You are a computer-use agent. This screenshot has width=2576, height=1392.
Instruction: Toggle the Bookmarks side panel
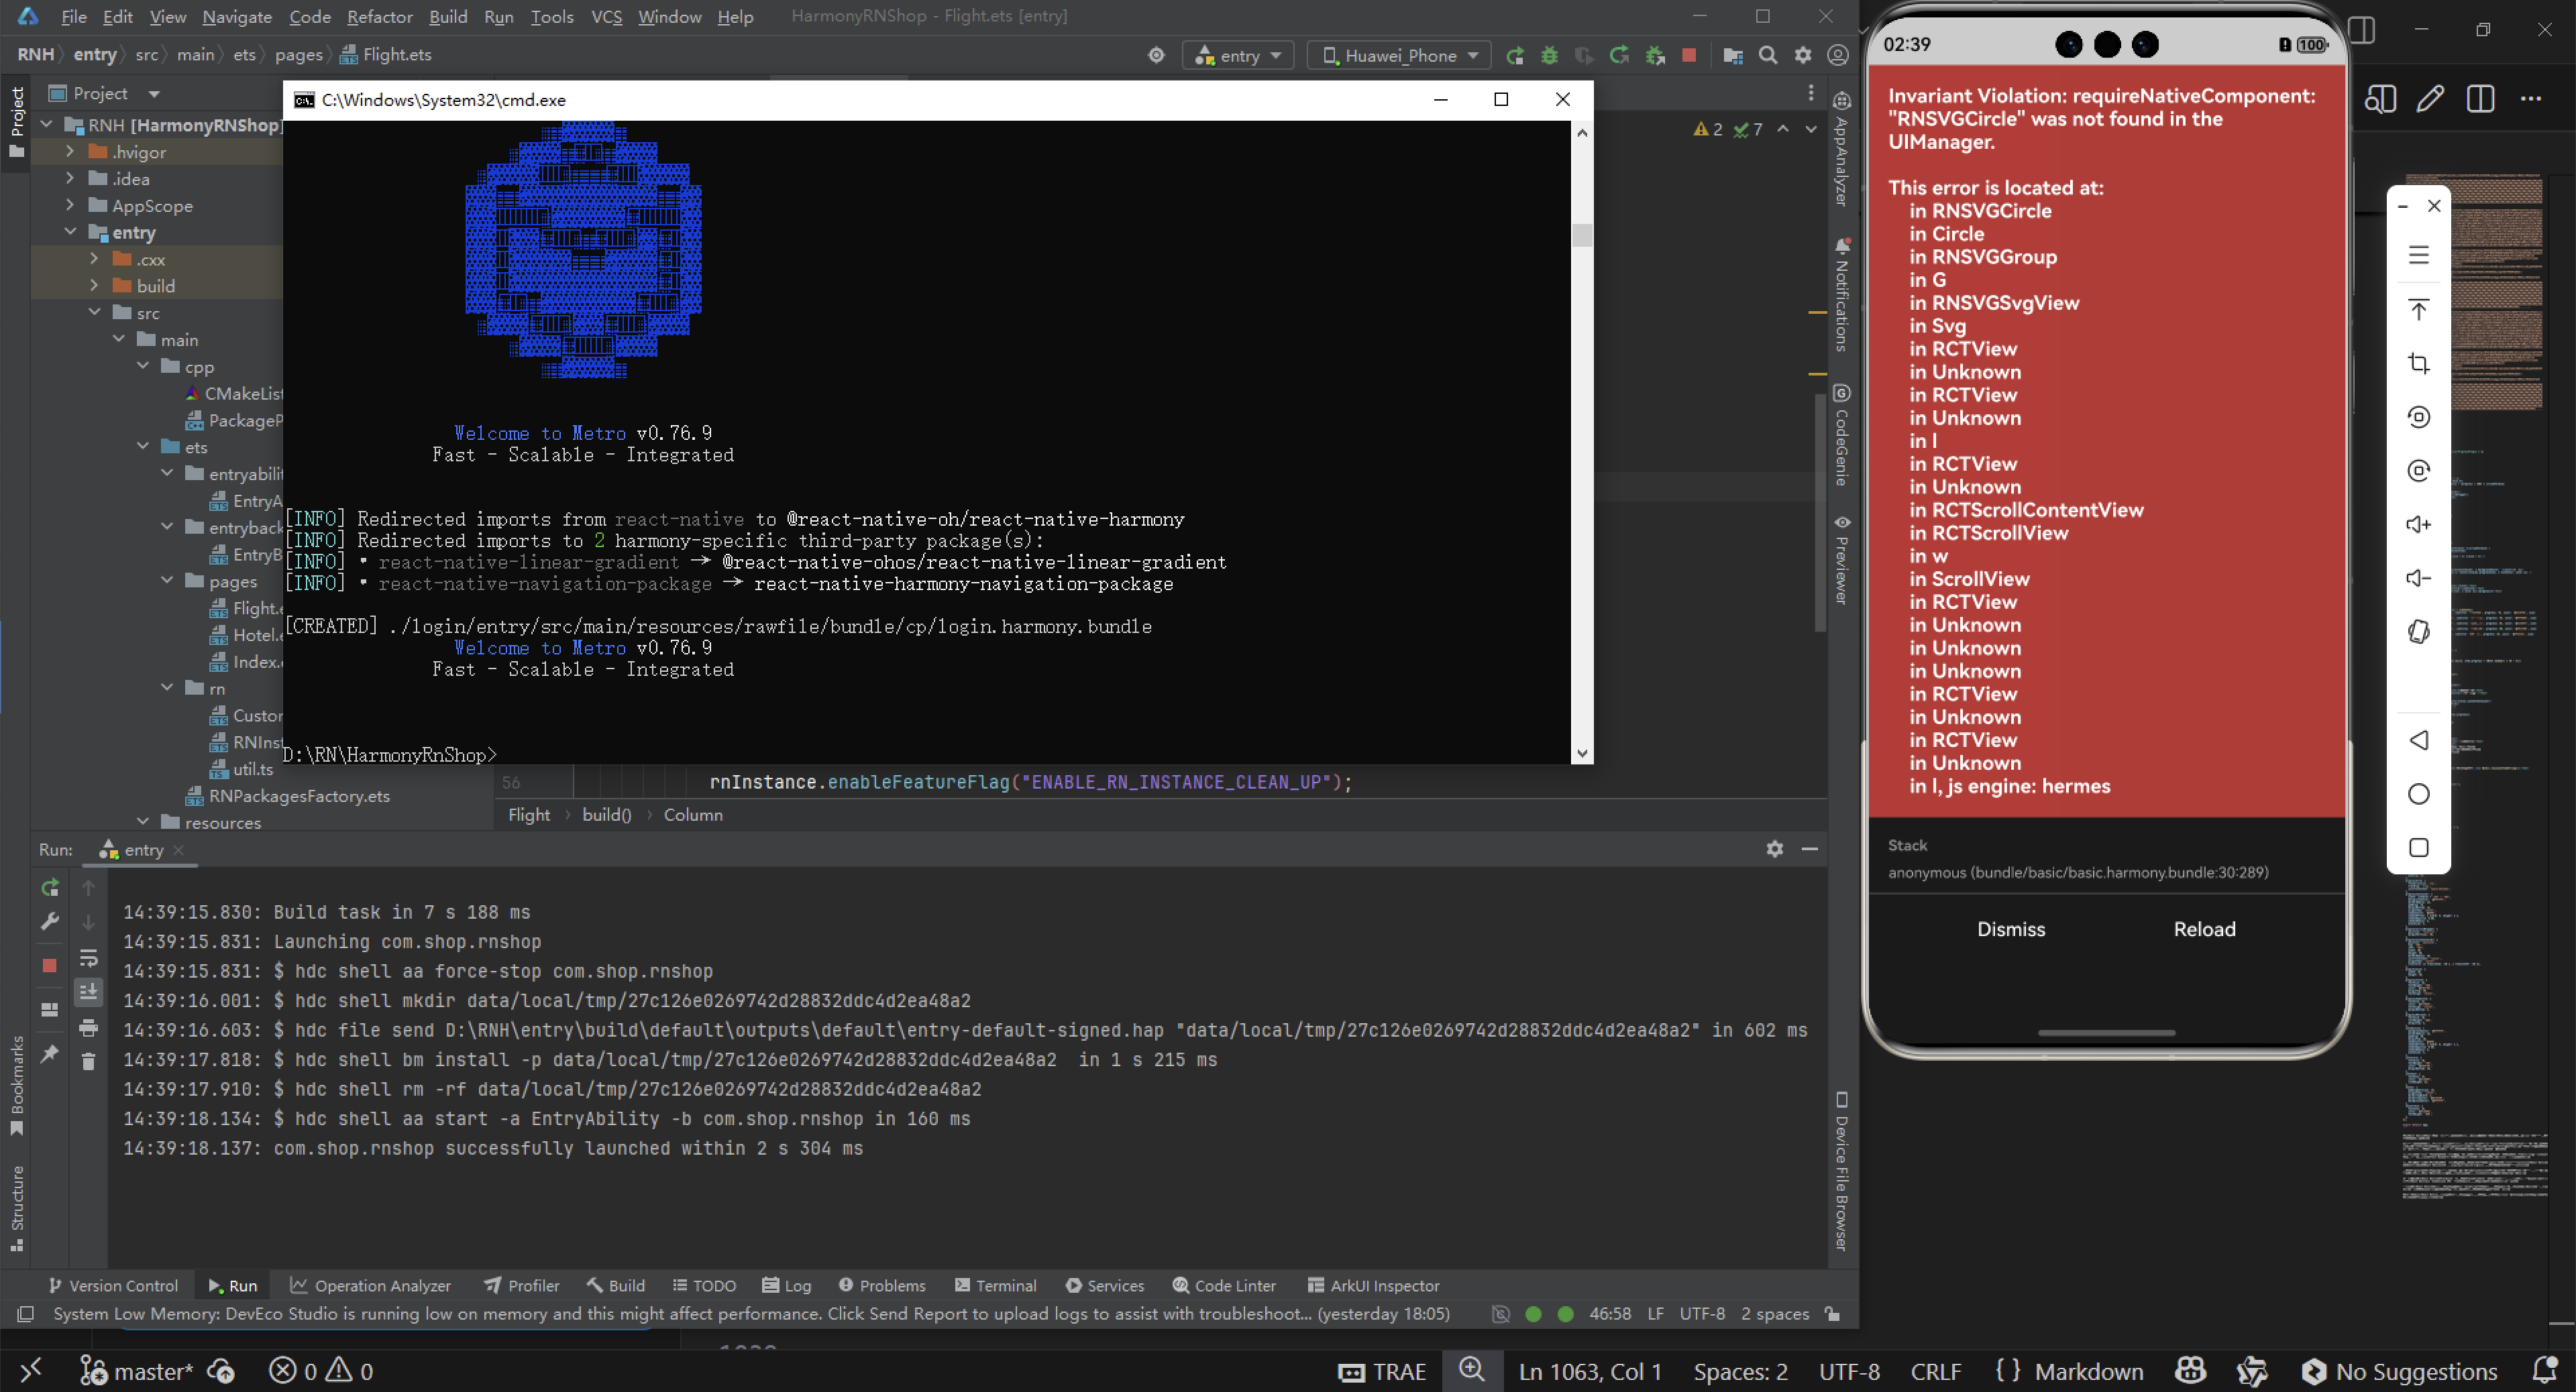17,1085
